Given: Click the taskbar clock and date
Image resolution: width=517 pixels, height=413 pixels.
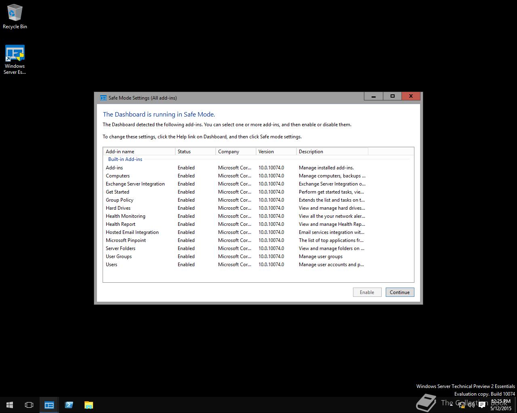Looking at the screenshot, I should (501, 405).
